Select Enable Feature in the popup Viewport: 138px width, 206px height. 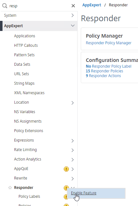(84, 193)
